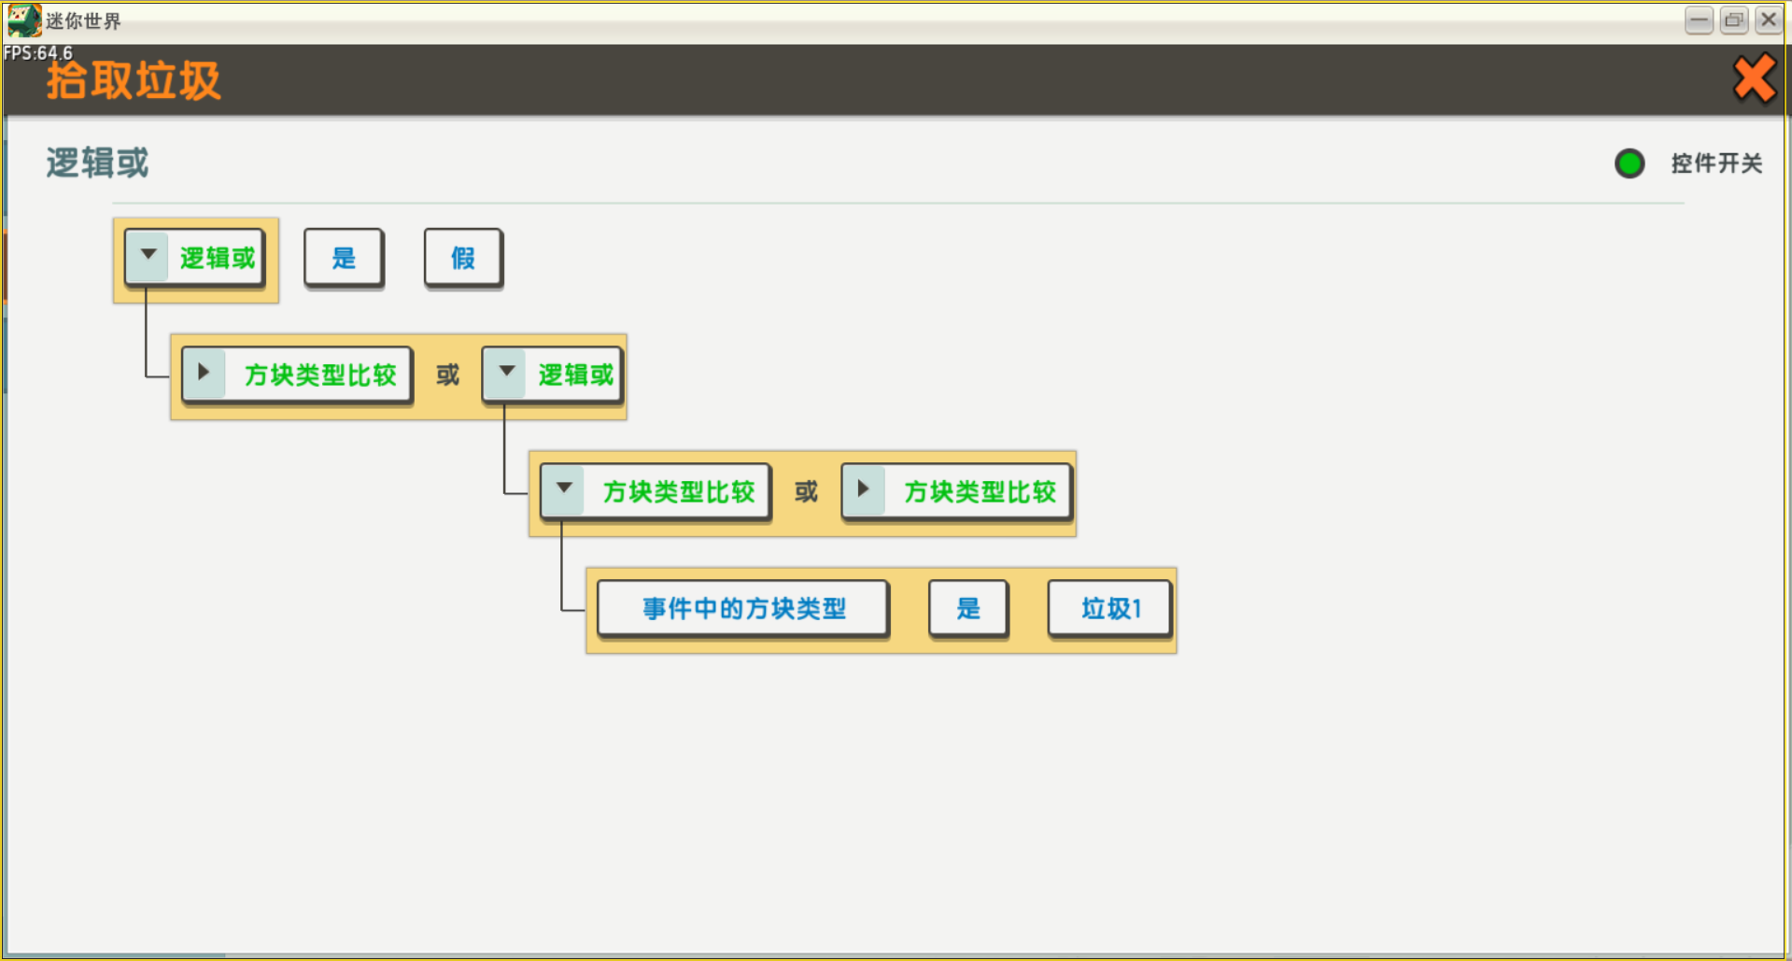Open the 垃圾1 value selector
This screenshot has height=961, width=1792.
pos(1110,609)
